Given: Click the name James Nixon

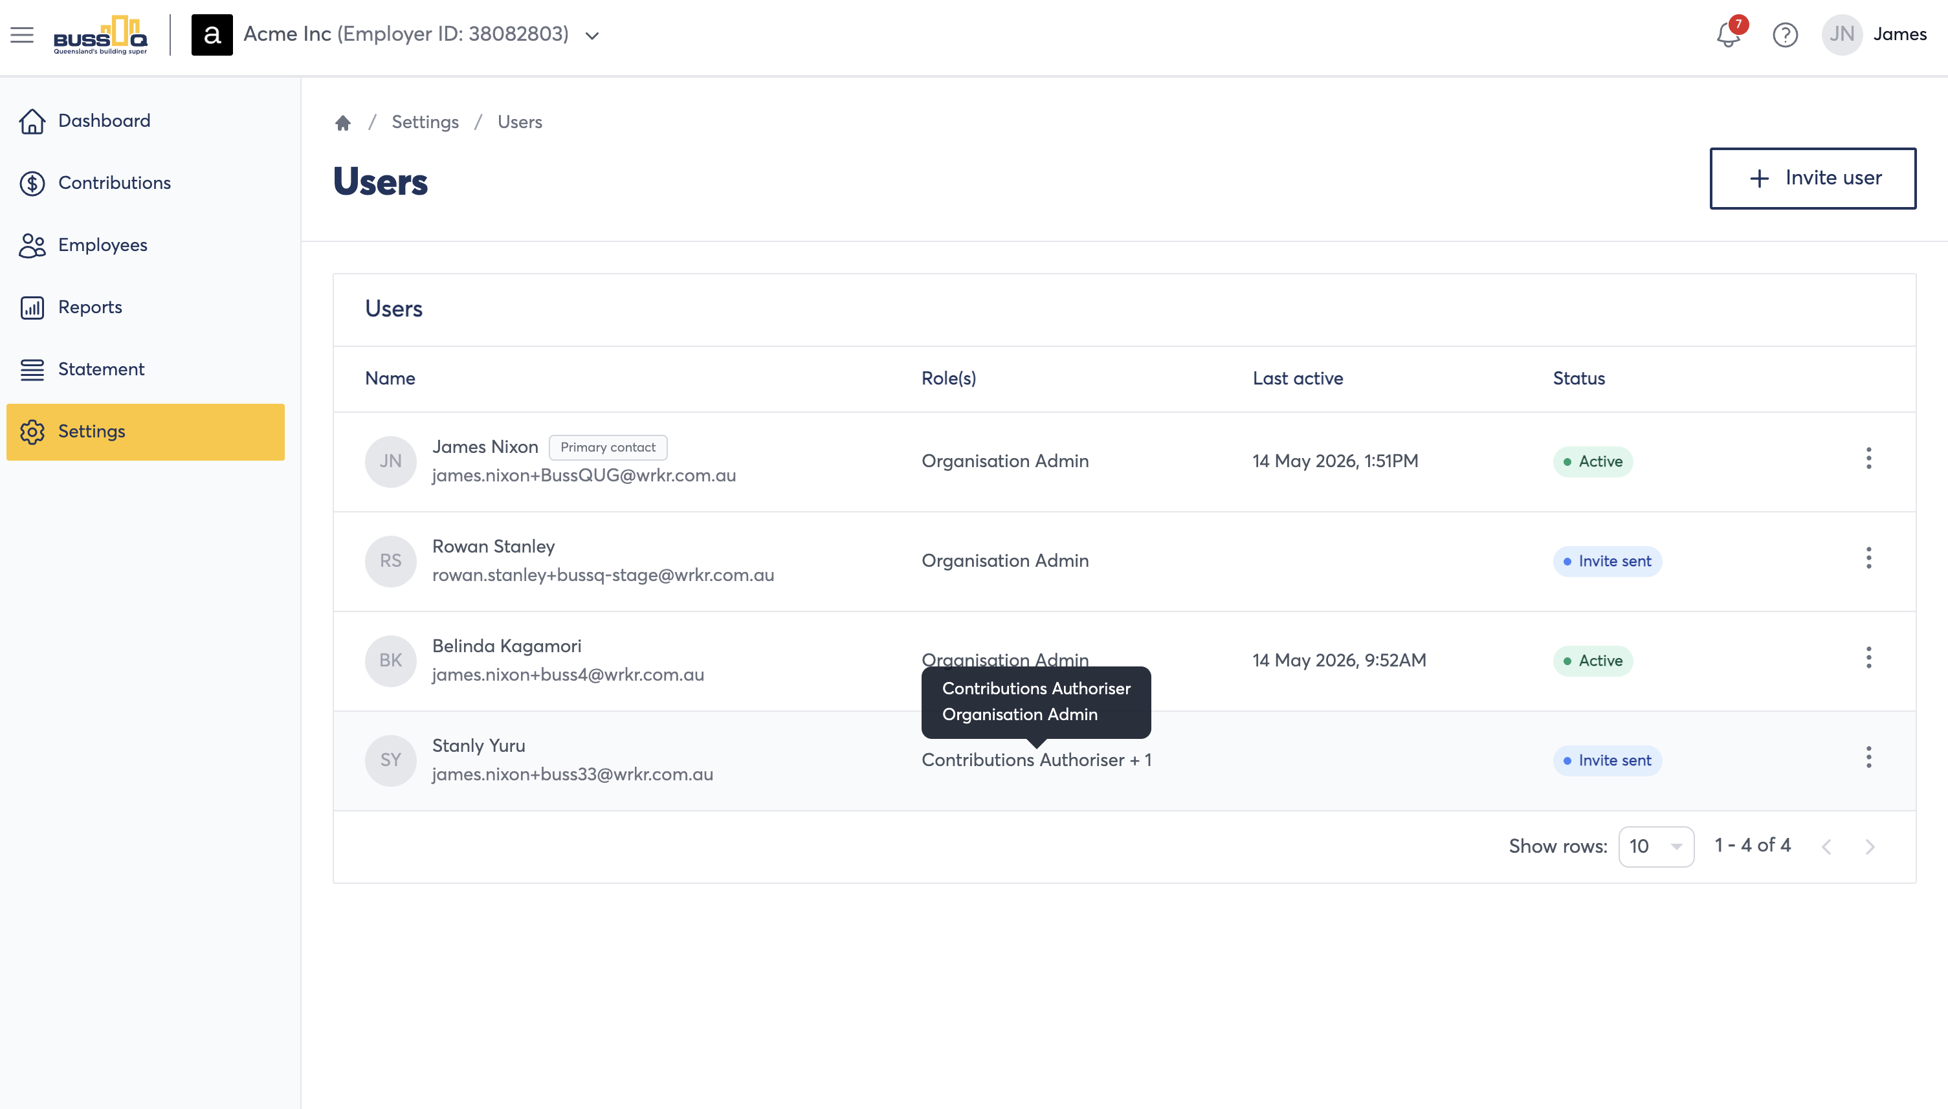Looking at the screenshot, I should pyautogui.click(x=485, y=447).
